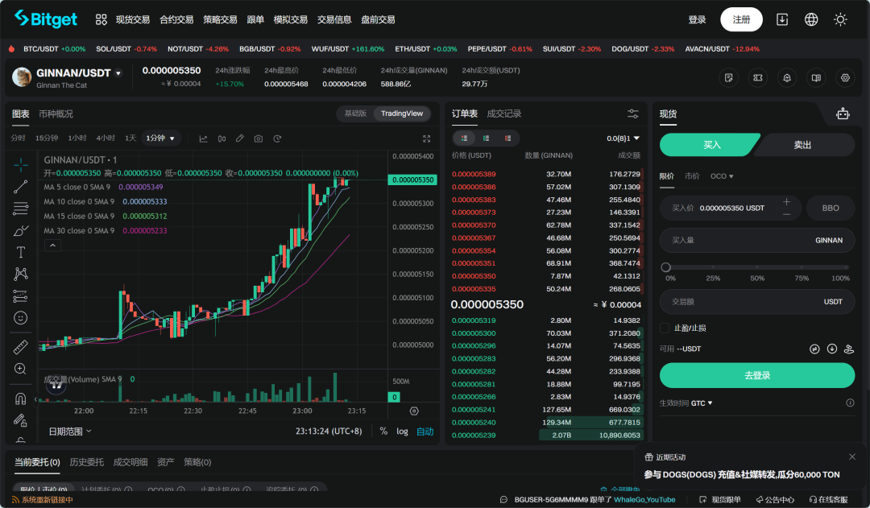Switch chart to basic version
The height and width of the screenshot is (508, 870).
click(356, 114)
